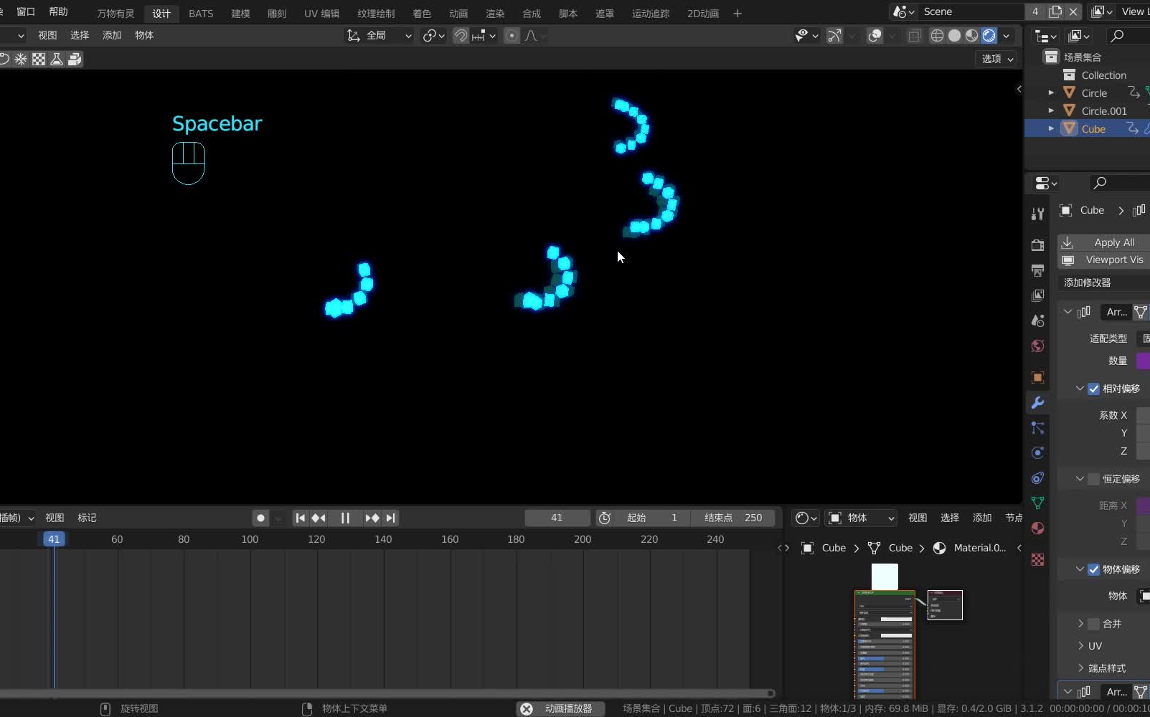Viewport: 1150px width, 717px height.
Task: Open the 添加修改器 button
Action: [x=1088, y=282]
